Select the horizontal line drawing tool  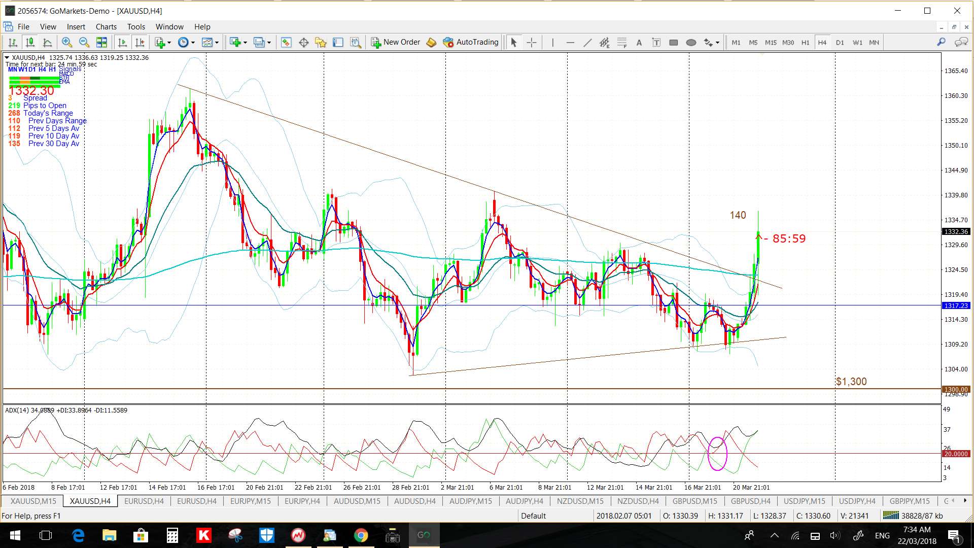click(570, 43)
